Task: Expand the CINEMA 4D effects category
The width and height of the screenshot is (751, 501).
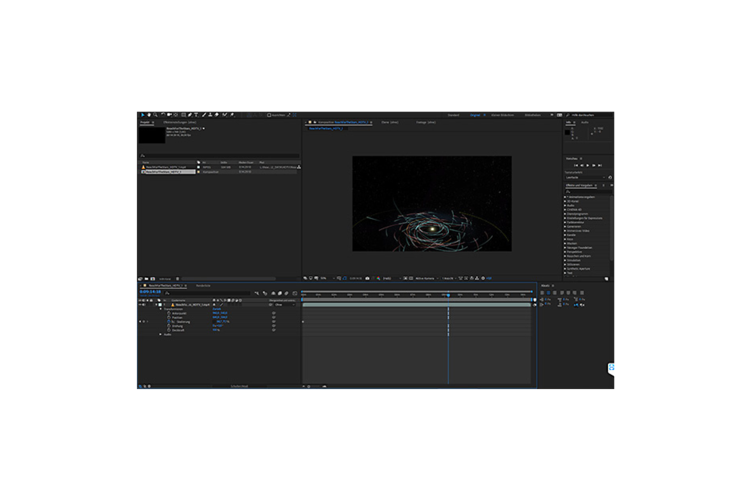Action: 565,210
